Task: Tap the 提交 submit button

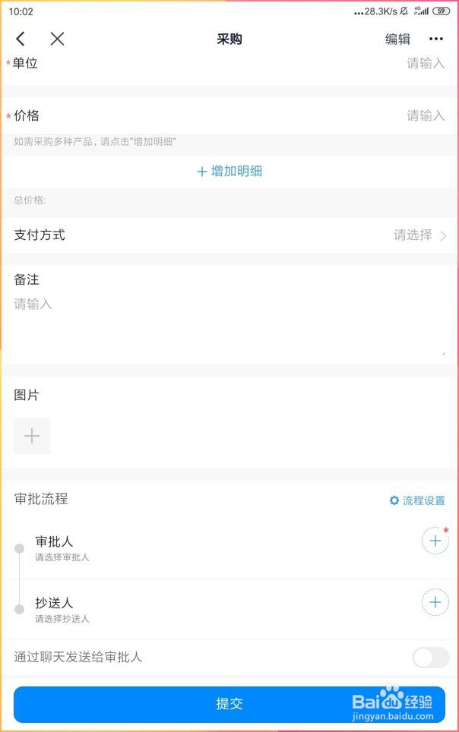Action: (x=230, y=704)
